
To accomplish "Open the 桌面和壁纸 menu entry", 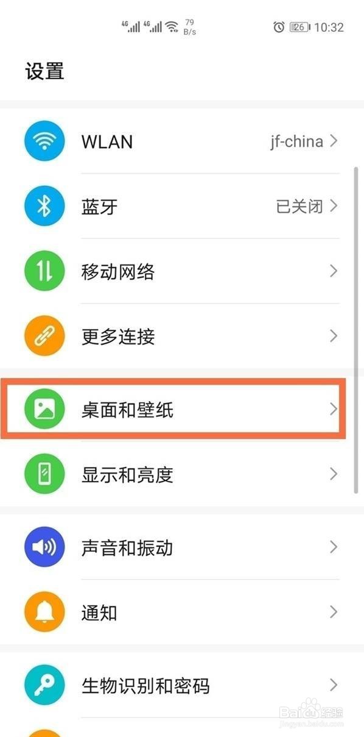I will tap(173, 409).
